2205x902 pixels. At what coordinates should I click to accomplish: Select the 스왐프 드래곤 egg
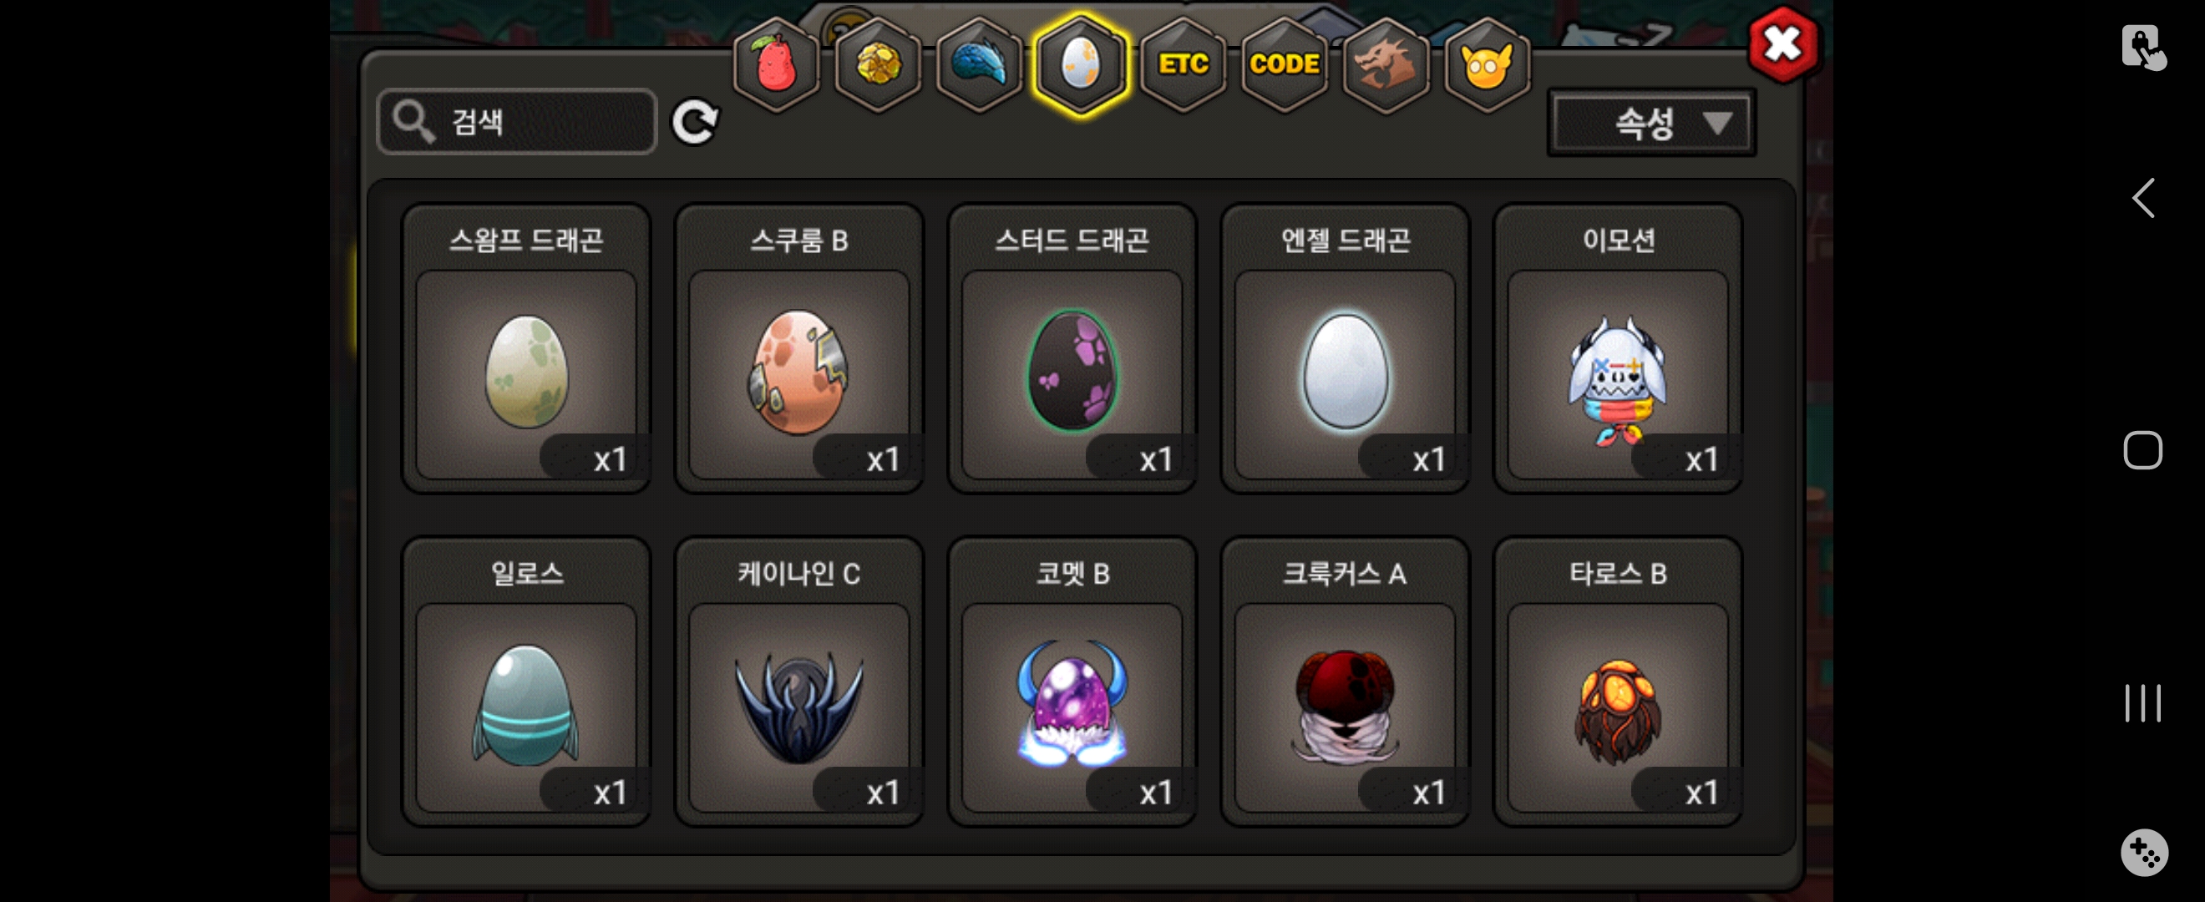(525, 348)
